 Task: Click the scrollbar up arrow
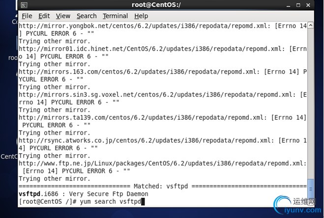(311, 26)
